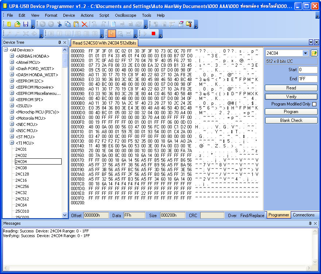Click the dotted grid toolbar icon
Image resolution: width=321 pixels, height=274 pixels.
click(172, 24)
